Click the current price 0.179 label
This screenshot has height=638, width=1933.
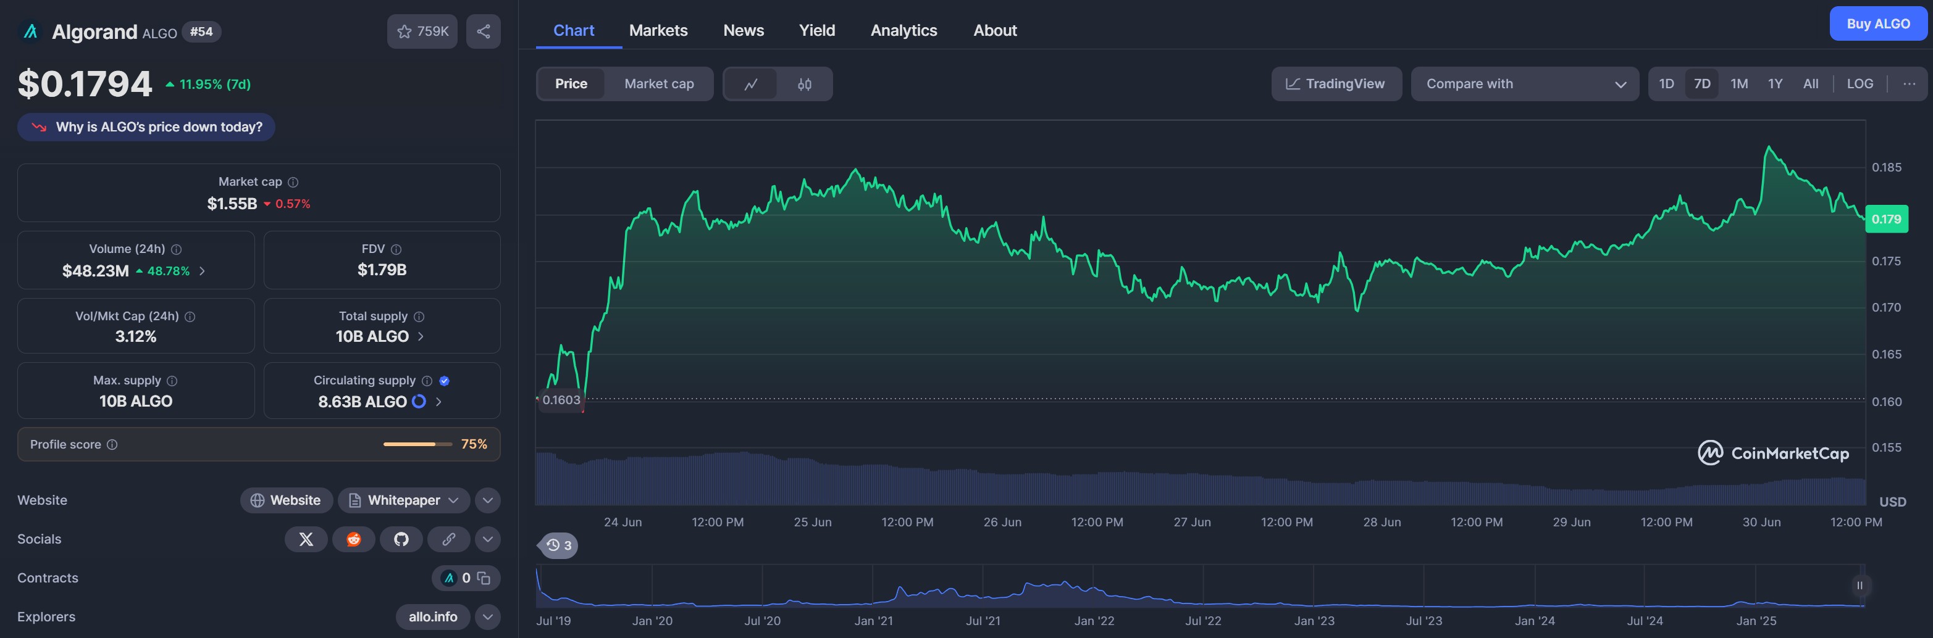pos(1887,219)
